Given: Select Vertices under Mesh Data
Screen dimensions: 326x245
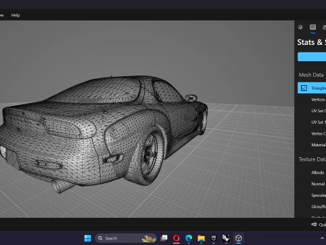Looking at the screenshot, I should click(319, 99).
